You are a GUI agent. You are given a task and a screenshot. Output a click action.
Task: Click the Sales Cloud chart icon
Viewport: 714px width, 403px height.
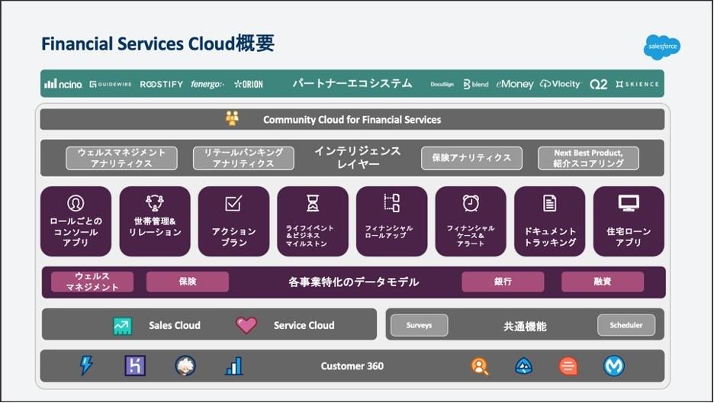click(x=123, y=325)
